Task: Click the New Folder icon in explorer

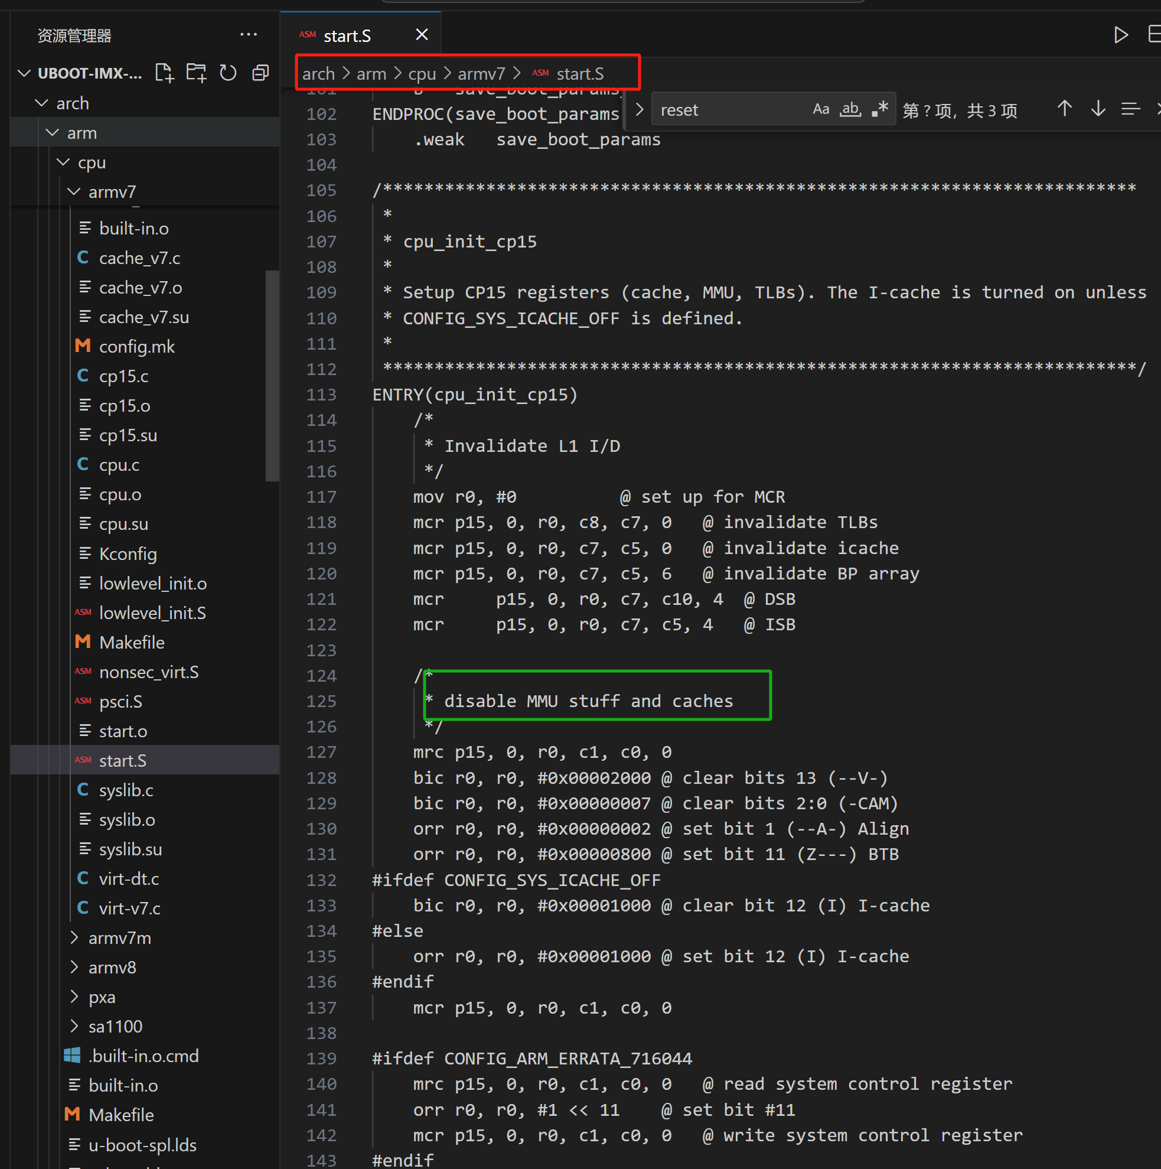Action: 196,73
